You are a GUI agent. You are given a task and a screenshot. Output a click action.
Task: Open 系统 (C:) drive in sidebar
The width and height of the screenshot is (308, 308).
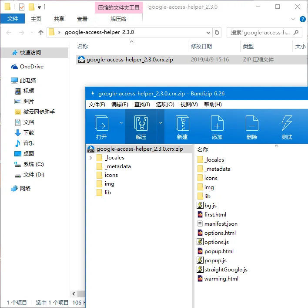(x=29, y=164)
